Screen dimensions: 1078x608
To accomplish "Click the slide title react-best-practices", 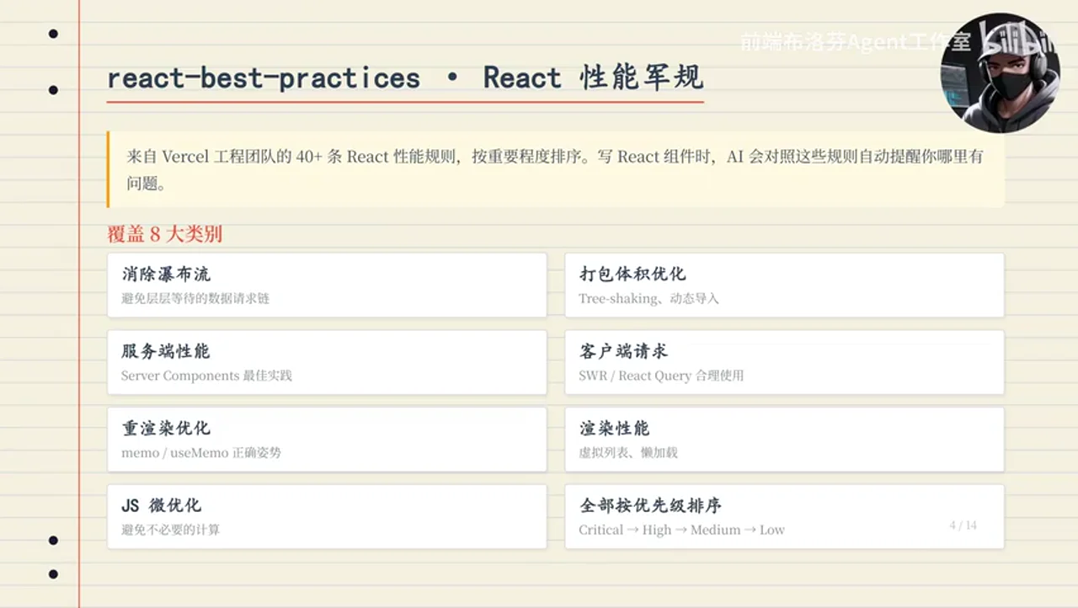I will 264,78.
